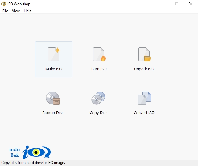
Task: Minimize the ISO Workshop window
Action: point(163,4)
